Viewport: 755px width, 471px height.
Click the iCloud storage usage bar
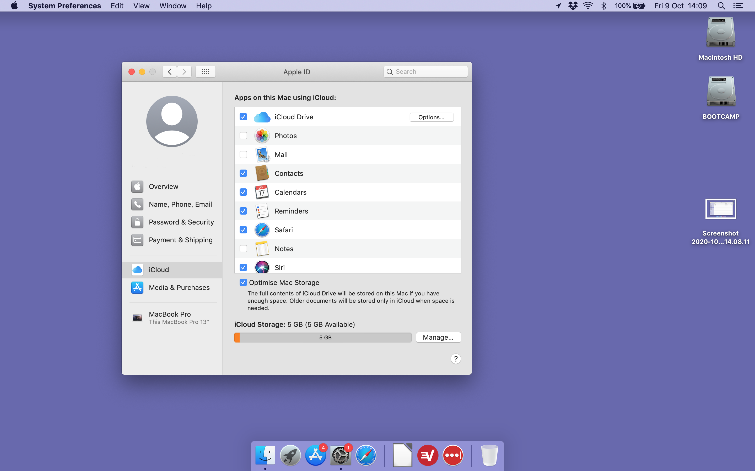click(323, 337)
